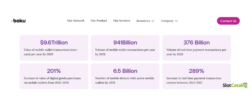Click the SlotCatalog watermark logo
Viewport: 252px width, 109px height.
[x=235, y=85]
